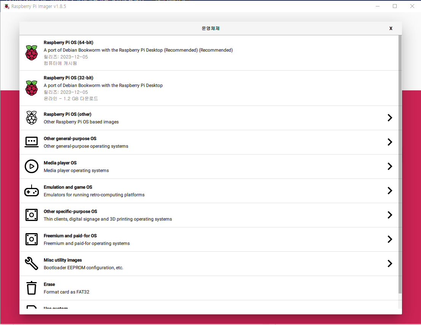Image resolution: width=421 pixels, height=325 pixels.
Task: Open Raspberry Pi OS (other) title
Action: [67, 114]
